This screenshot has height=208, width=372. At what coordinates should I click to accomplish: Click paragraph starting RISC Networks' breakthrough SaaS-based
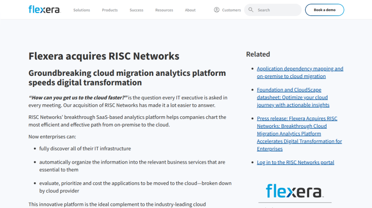click(127, 121)
